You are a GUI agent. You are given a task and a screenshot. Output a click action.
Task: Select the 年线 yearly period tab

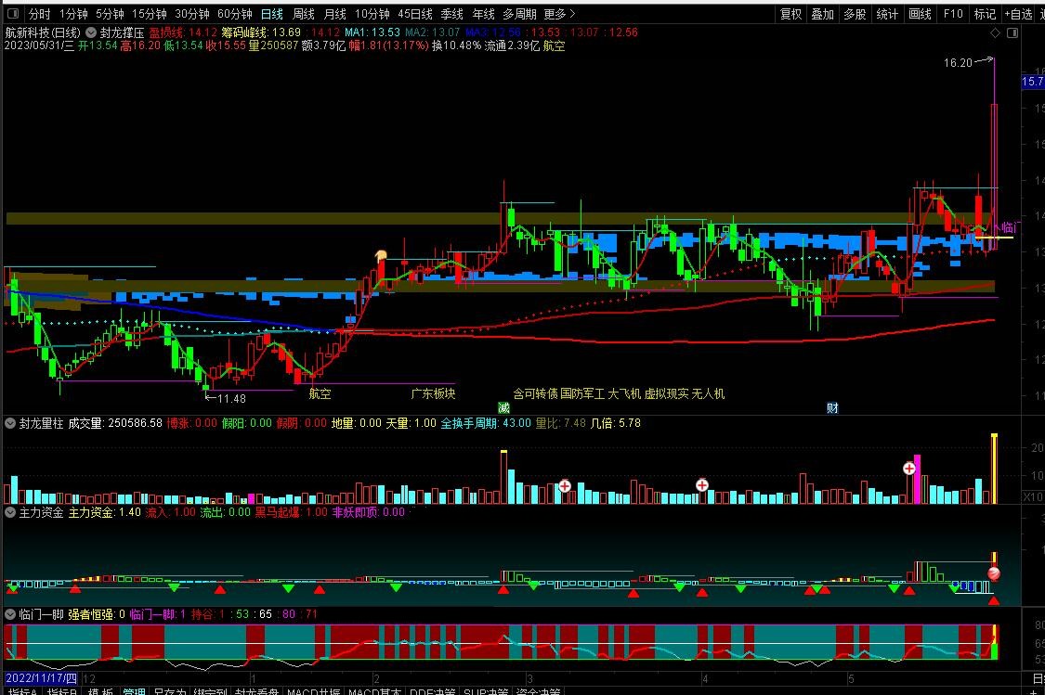[483, 13]
